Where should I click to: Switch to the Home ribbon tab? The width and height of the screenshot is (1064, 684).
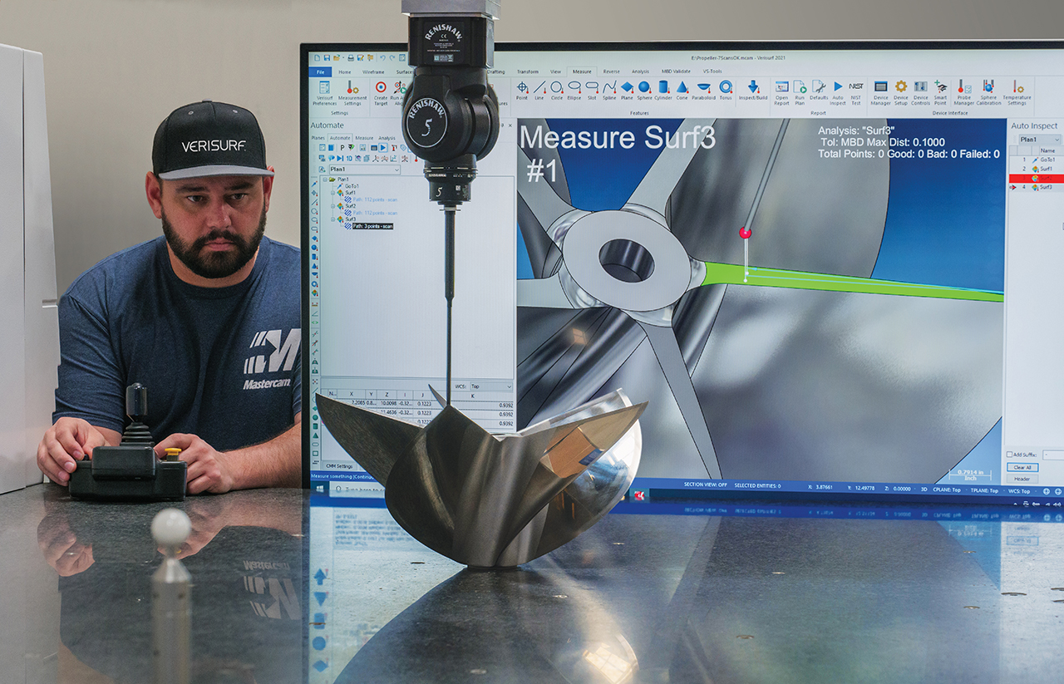344,71
